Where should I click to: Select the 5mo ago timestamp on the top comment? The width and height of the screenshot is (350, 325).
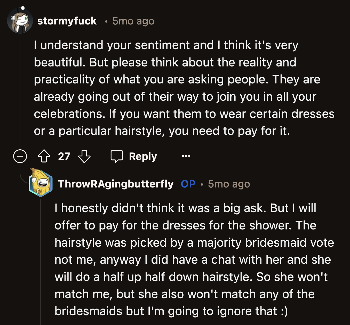tap(133, 21)
